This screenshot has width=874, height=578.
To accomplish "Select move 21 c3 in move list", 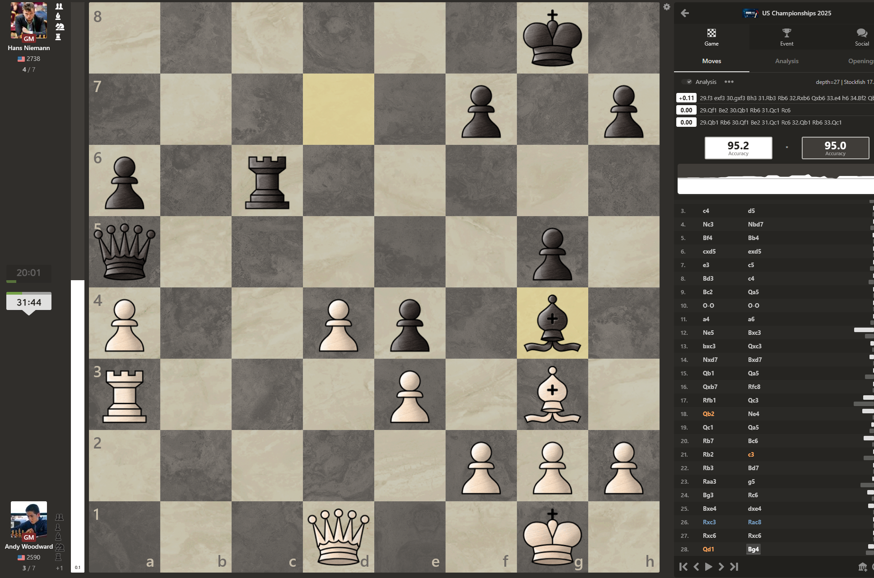I will (x=751, y=454).
